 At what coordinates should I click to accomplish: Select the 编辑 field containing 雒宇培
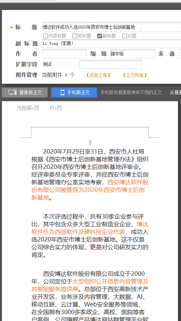point(132,54)
